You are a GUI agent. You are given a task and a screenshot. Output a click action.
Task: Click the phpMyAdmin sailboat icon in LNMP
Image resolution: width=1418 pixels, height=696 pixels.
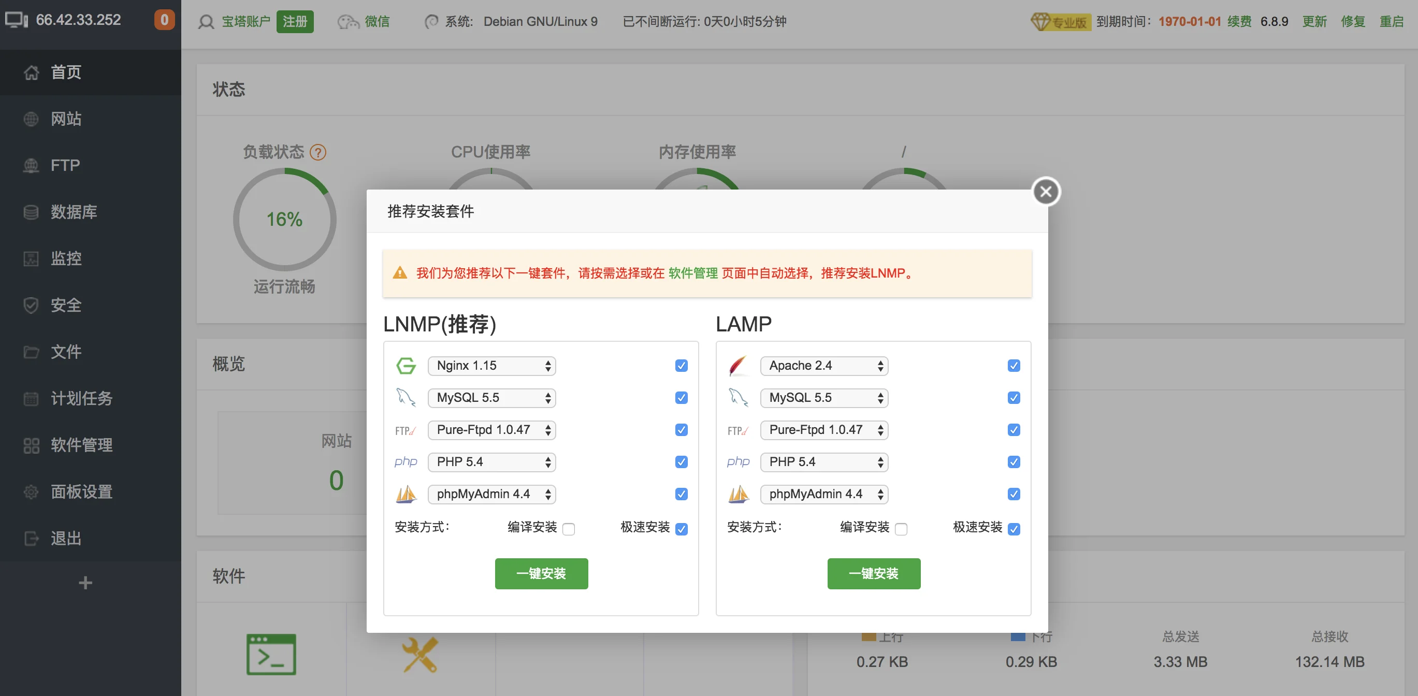[406, 494]
